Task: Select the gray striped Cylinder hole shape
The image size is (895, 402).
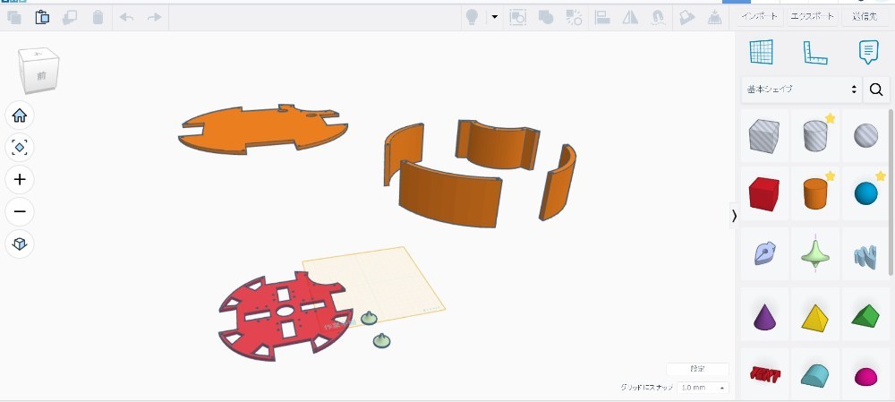Action: [815, 136]
